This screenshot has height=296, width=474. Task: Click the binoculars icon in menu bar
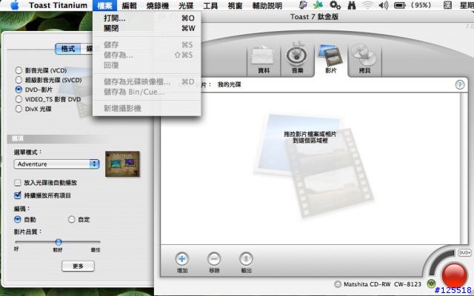coord(351,5)
